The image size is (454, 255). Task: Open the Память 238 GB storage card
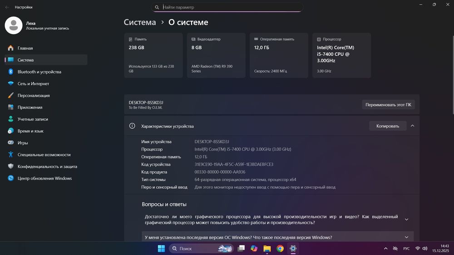[x=153, y=55]
